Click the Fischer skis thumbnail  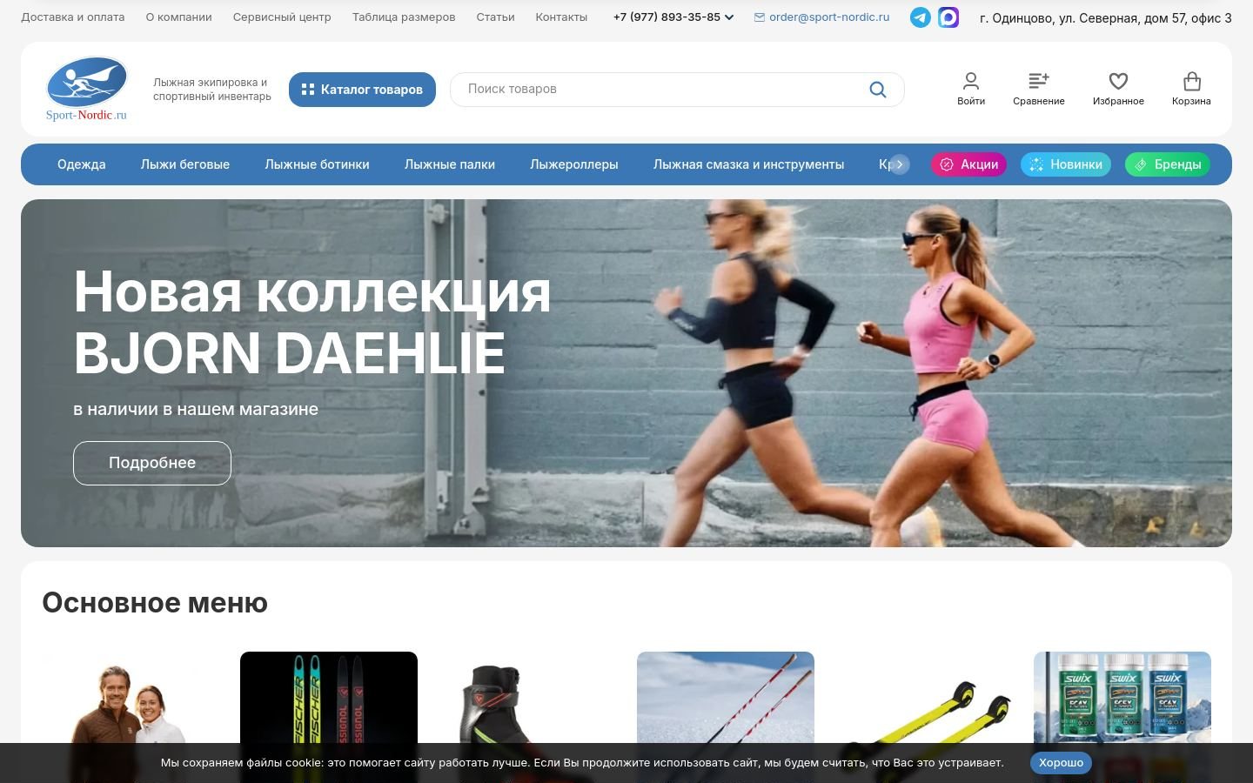(329, 717)
